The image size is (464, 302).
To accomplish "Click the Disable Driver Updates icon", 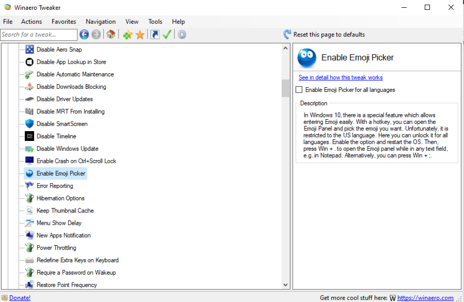I will 29,99.
